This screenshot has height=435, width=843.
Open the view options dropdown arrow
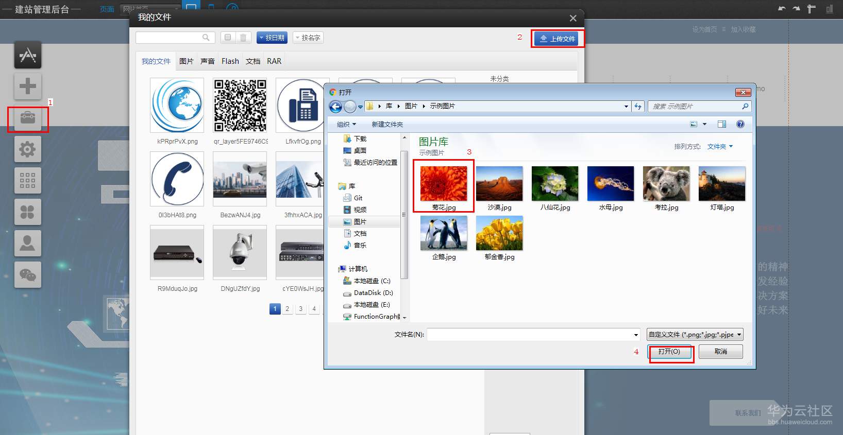click(704, 124)
